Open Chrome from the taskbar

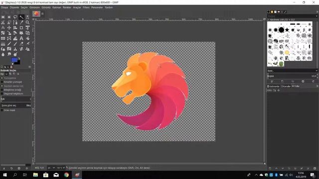pos(66,175)
